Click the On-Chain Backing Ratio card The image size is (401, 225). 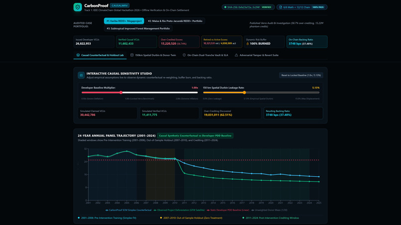coord(307,42)
